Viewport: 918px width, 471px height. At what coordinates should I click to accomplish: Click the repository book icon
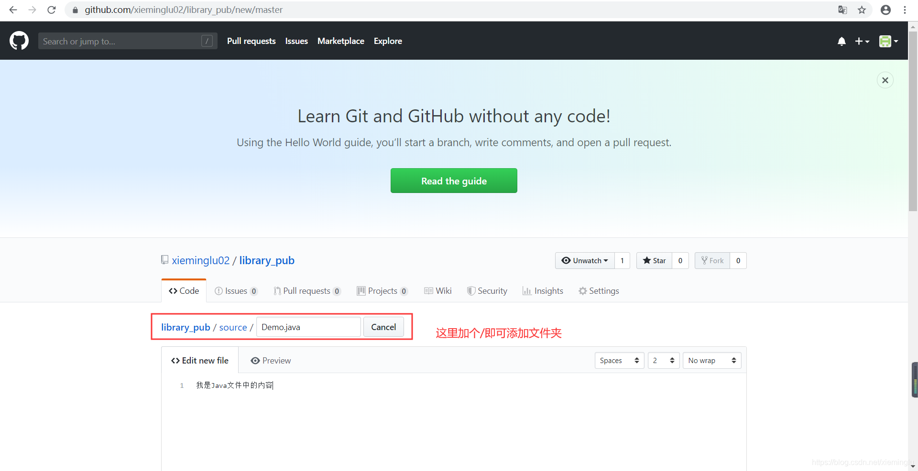tap(164, 260)
